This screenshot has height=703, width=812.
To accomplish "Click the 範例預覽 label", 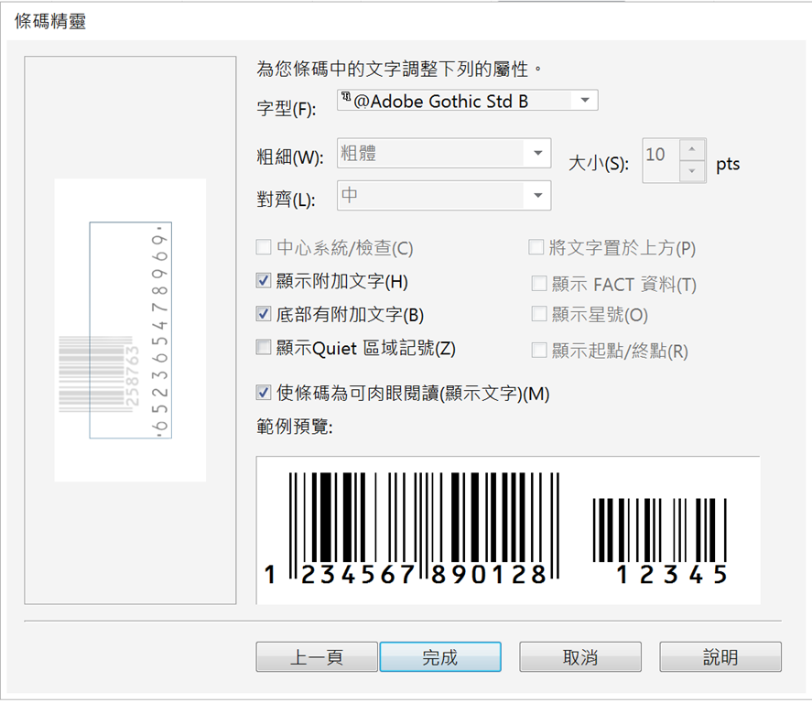I will point(294,427).
